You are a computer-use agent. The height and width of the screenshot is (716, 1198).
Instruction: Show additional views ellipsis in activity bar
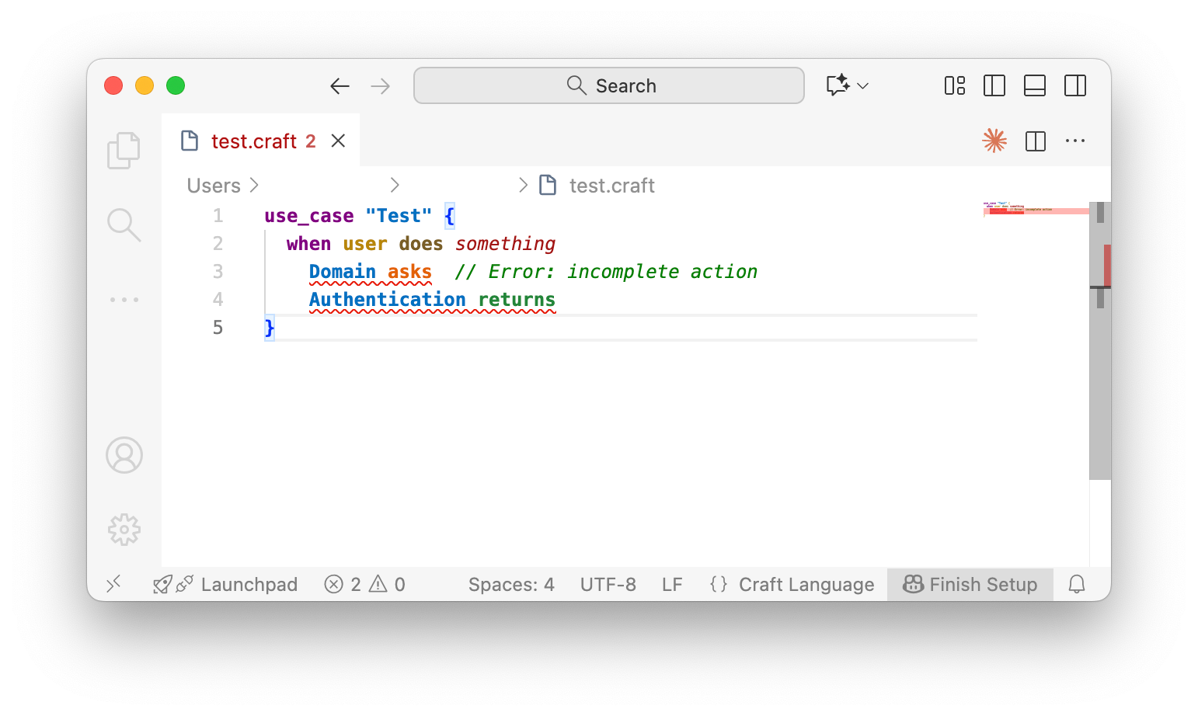tap(124, 299)
